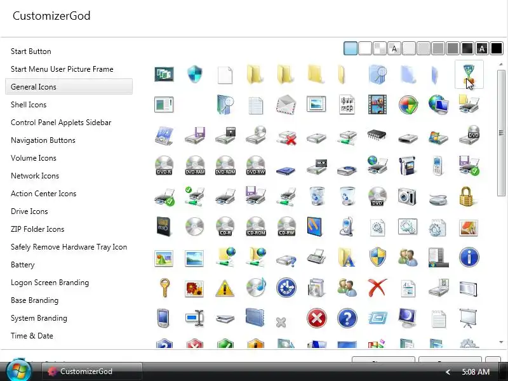Pick the purple floppy disk drive icon
Image resolution: width=508 pixels, height=381 pixels.
(195, 135)
